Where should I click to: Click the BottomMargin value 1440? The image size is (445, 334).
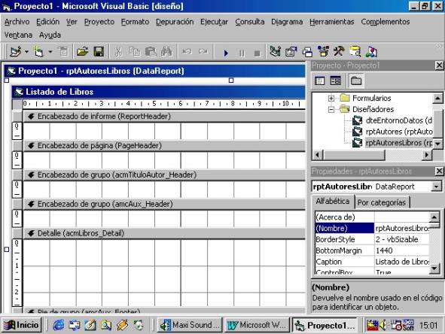401,250
